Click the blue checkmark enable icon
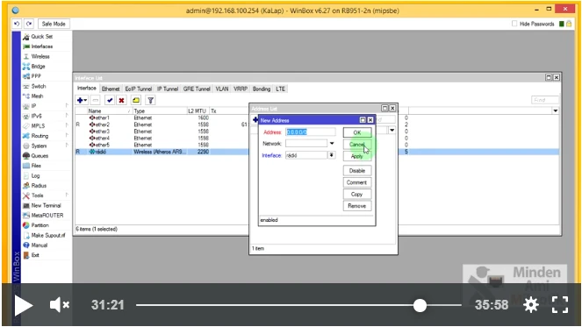 (110, 100)
